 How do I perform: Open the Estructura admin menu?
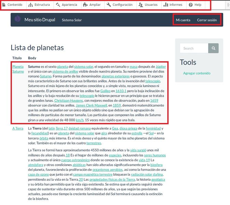39,5
